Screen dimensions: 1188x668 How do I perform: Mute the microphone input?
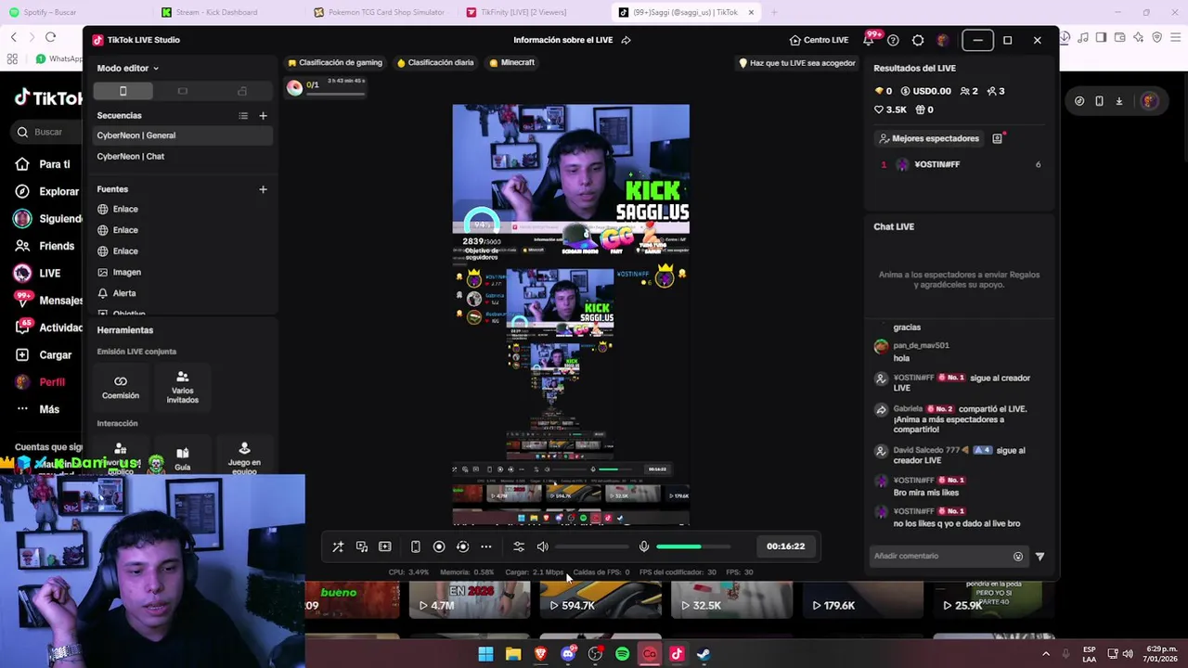644,546
